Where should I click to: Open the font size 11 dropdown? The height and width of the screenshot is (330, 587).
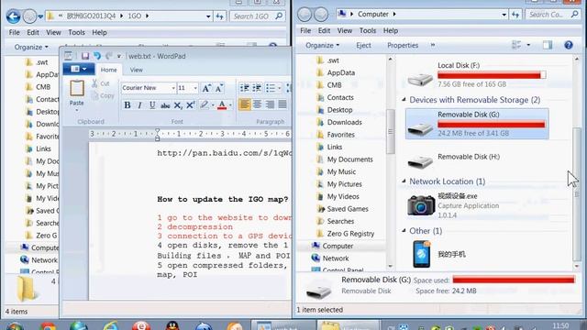(195, 88)
